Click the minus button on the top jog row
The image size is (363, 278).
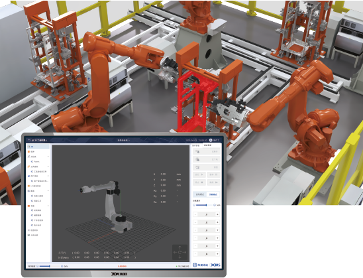pos(195,214)
